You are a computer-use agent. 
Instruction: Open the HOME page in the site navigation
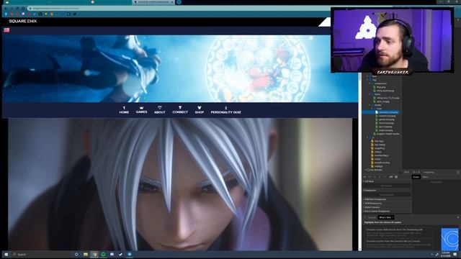point(124,110)
